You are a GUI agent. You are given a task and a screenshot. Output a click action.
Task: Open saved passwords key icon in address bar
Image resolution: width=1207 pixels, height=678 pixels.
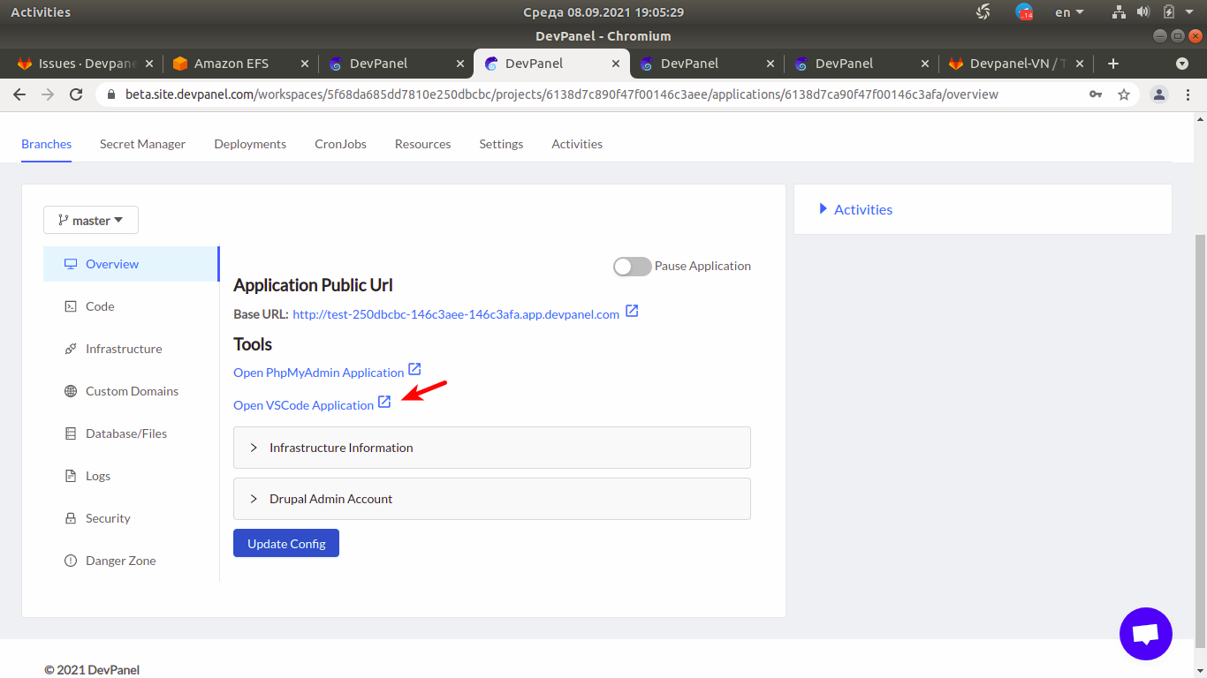coord(1096,94)
